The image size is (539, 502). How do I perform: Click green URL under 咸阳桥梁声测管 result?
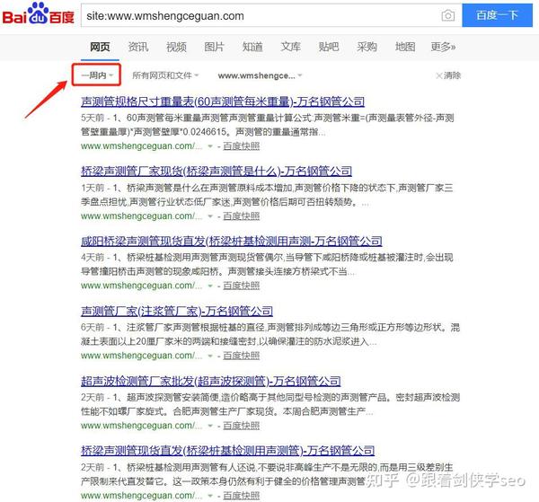pyautogui.click(x=142, y=286)
